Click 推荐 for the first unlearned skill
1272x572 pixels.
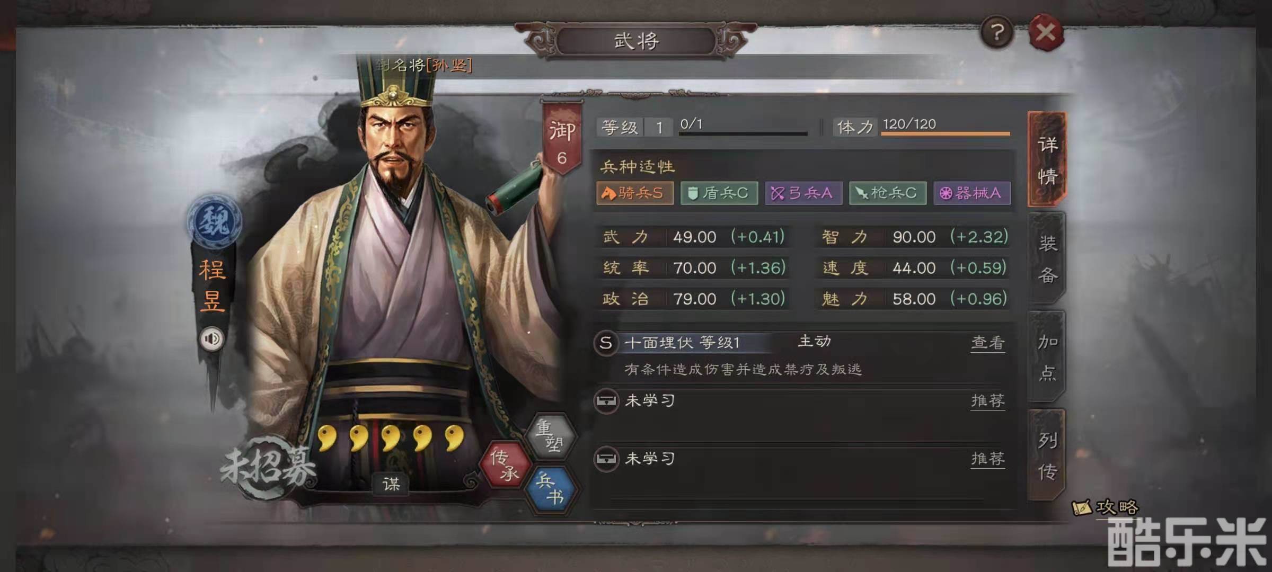987,401
